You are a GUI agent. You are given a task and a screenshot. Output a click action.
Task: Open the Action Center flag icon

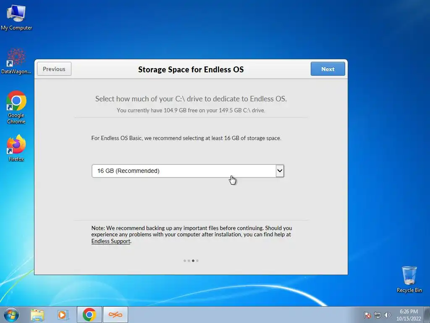[x=367, y=315]
